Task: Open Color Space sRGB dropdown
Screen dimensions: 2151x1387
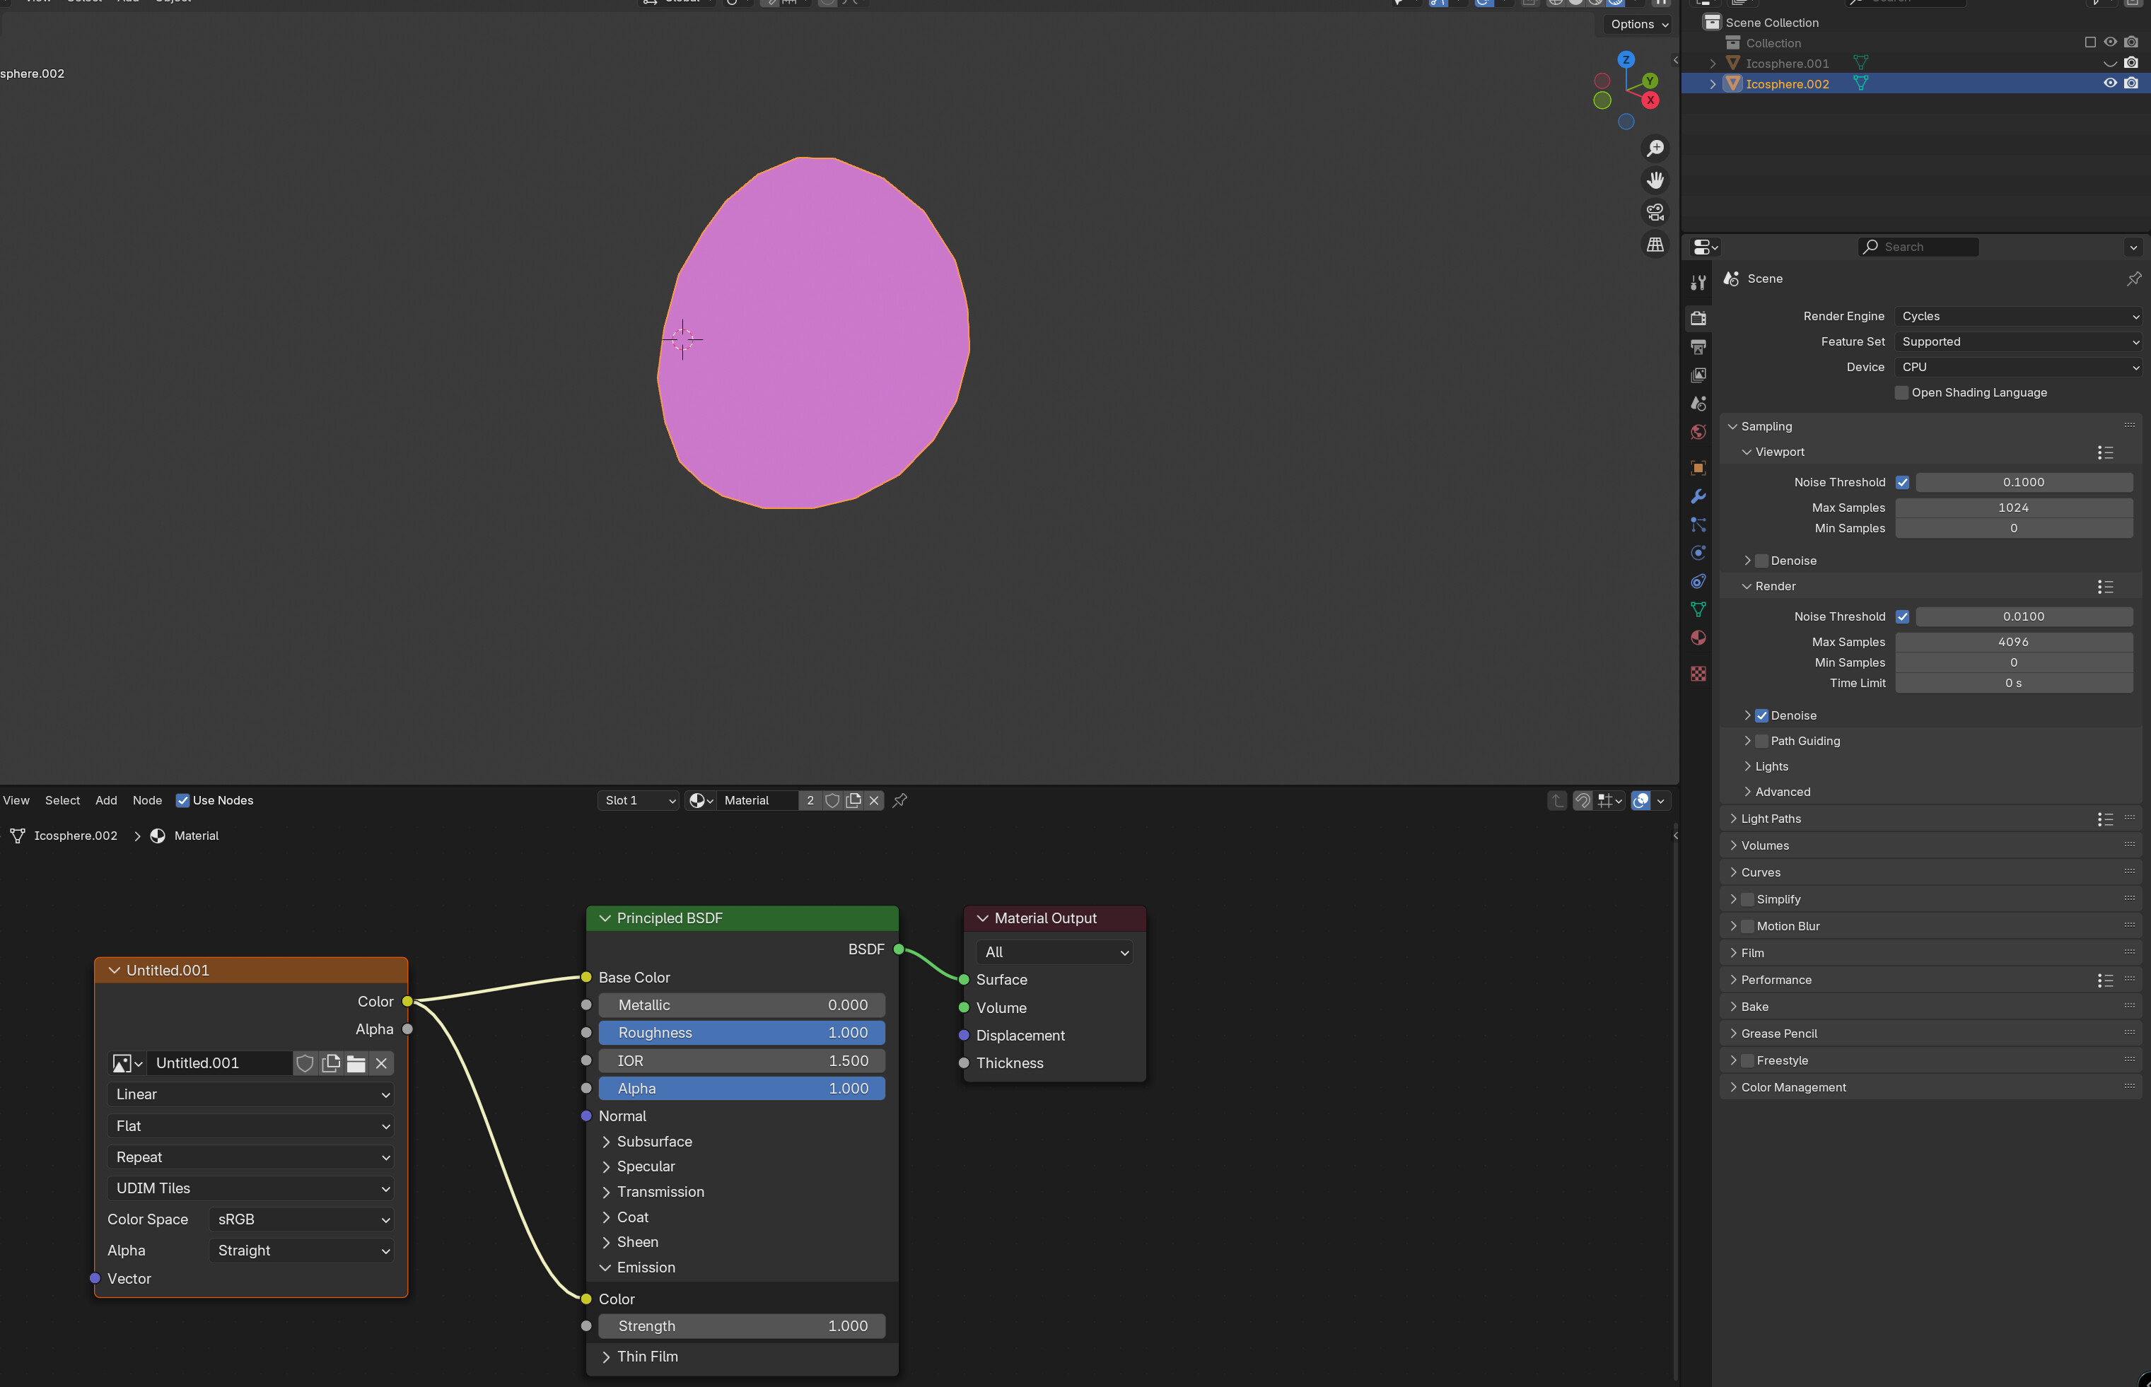Action: pyautogui.click(x=302, y=1219)
